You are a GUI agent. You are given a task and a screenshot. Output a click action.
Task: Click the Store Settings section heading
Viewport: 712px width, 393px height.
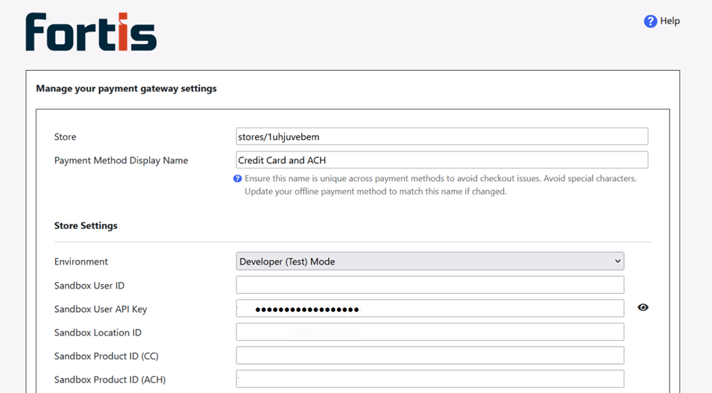pos(86,226)
